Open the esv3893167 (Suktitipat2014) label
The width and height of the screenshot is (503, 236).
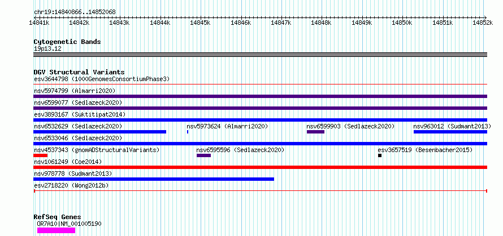tap(80, 114)
